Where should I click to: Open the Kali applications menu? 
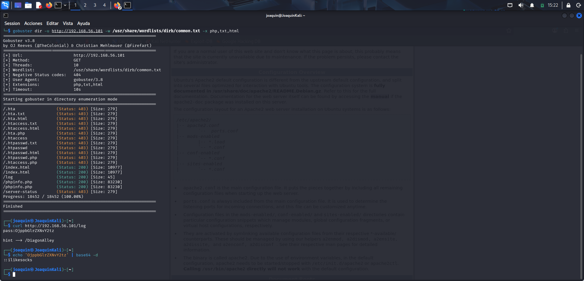point(5,5)
